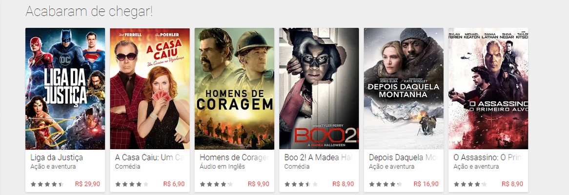Buy A Casa Caiu for R$ 6,90
Screen dimensions: 569x195
pos(174,184)
